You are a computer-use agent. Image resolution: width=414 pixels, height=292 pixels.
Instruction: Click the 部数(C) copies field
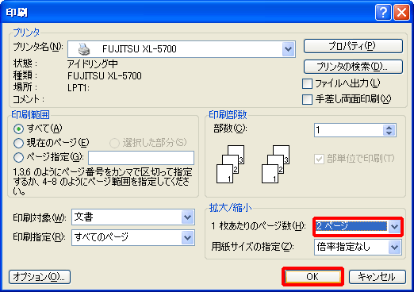tap(349, 130)
